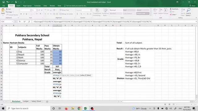Viewport: 198px width, 111px height.
Task: Click the Save icon in quick access toolbar
Action: coord(3,2)
